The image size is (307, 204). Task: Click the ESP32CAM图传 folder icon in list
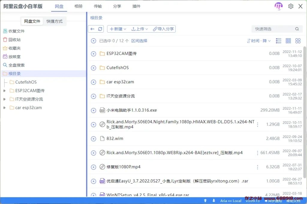(x=102, y=53)
